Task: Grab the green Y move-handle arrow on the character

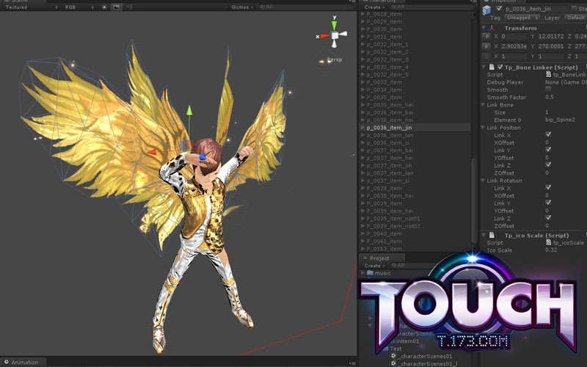Action: (189, 110)
